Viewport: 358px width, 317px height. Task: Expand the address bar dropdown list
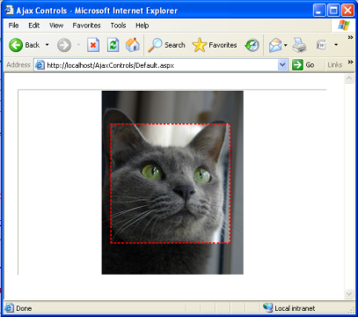[x=282, y=65]
